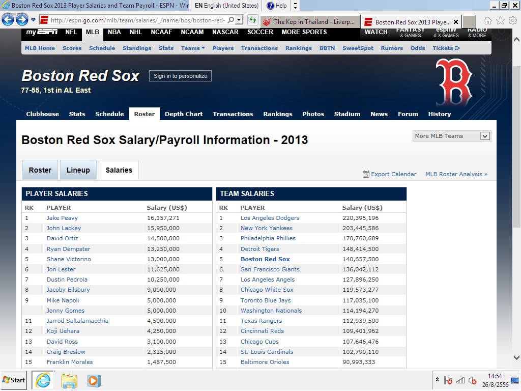
Task: Go back with the browser Back arrow
Action: click(x=8, y=20)
